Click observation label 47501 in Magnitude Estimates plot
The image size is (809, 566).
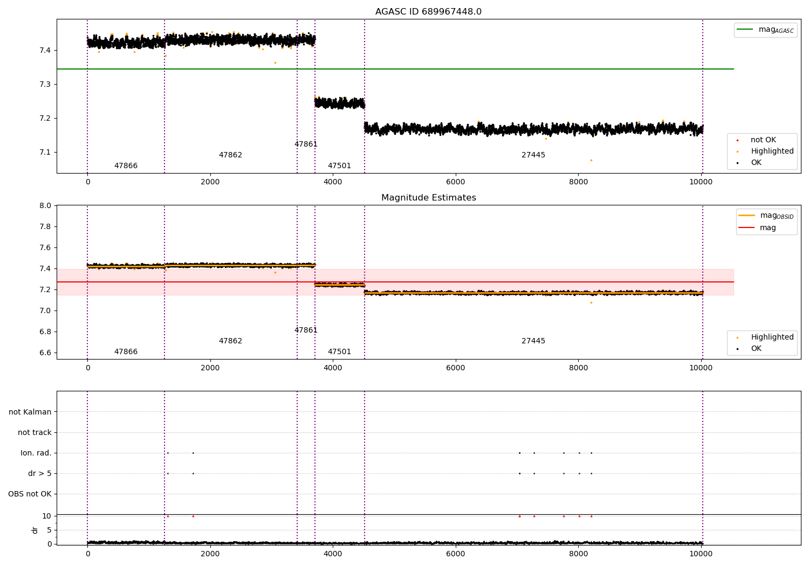(x=339, y=352)
